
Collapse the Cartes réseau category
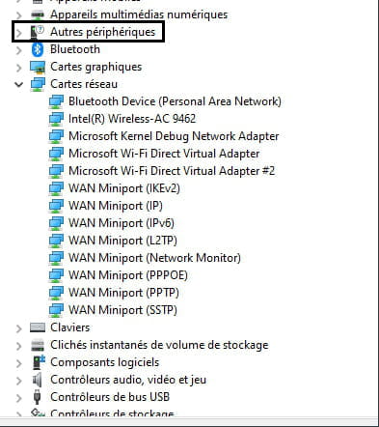(x=19, y=84)
